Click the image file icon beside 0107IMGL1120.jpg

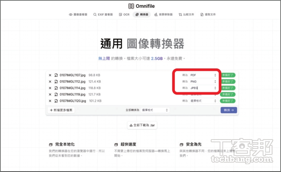click(x=56, y=101)
